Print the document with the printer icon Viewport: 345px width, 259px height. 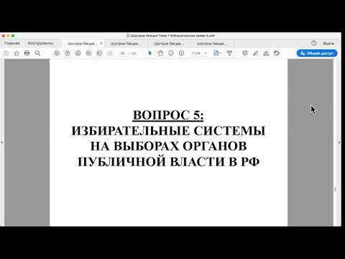[x=27, y=53]
